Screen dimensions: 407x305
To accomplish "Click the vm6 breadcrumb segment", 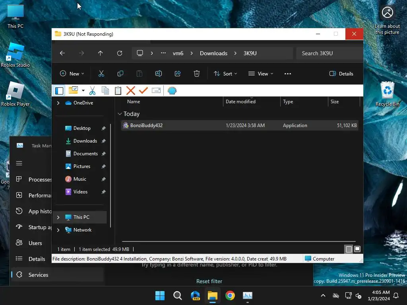I will 178,53.
